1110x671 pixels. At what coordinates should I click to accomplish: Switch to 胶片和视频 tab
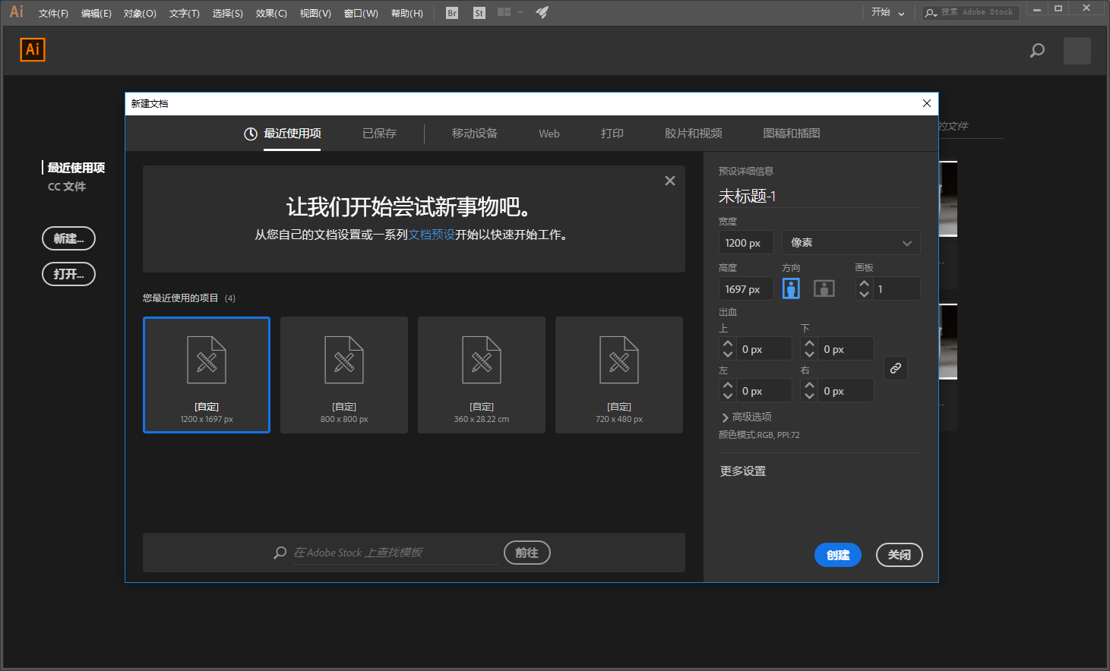(693, 134)
